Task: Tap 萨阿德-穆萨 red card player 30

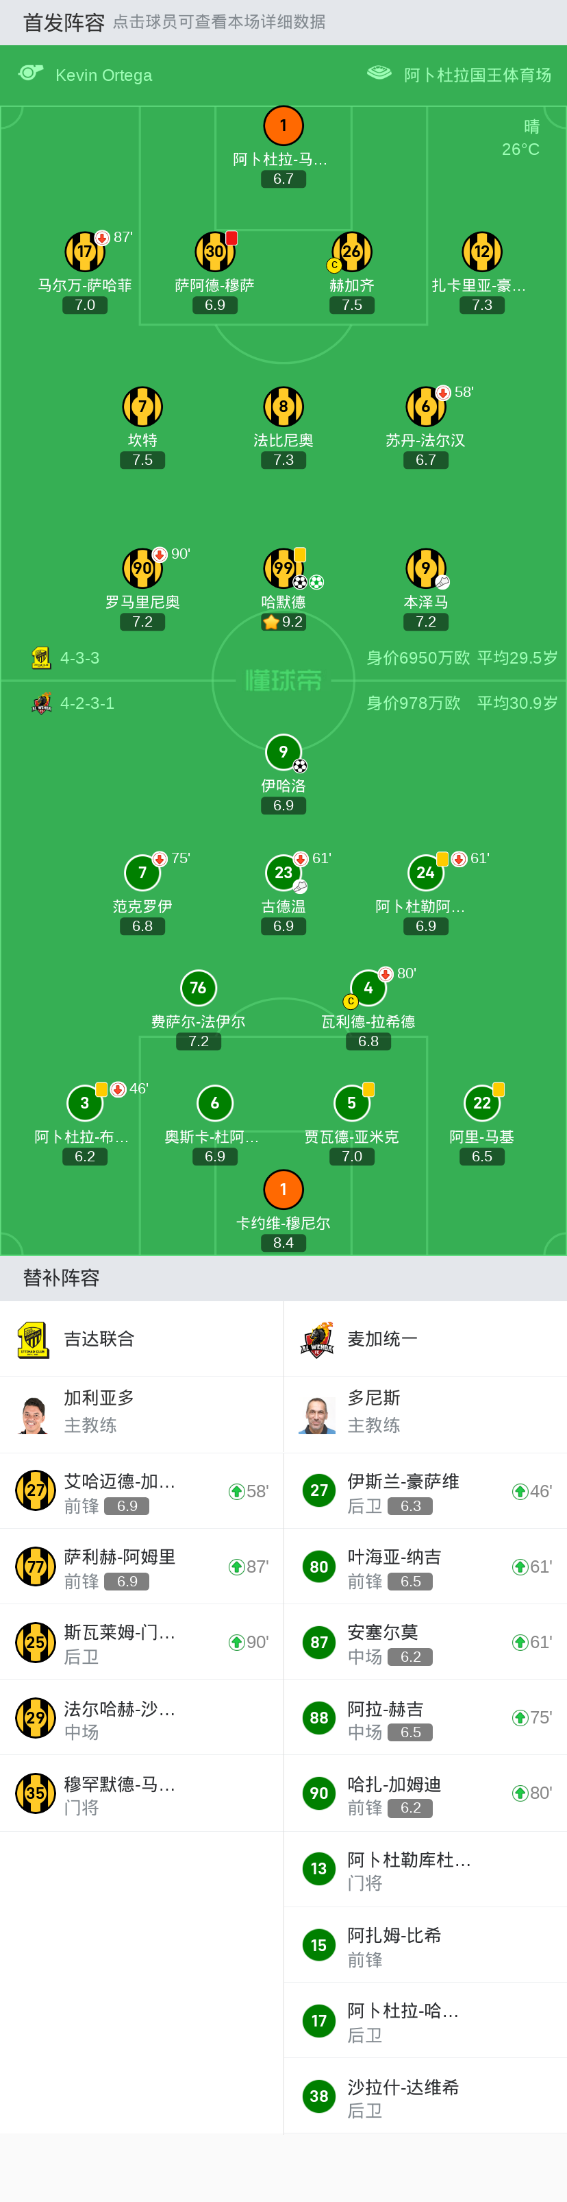Action: pyautogui.click(x=215, y=252)
